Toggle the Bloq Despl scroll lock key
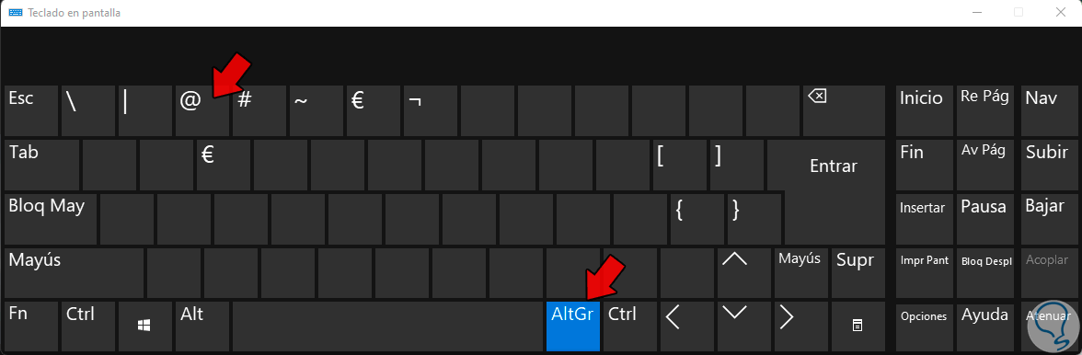This screenshot has height=355, width=1082. pyautogui.click(x=985, y=272)
